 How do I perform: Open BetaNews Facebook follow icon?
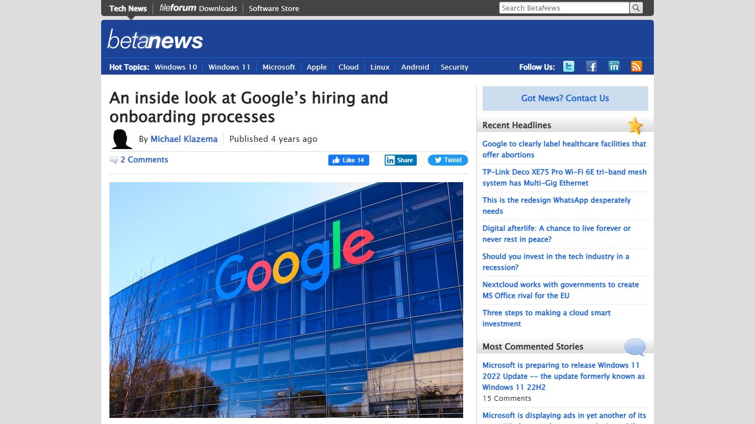coord(591,66)
